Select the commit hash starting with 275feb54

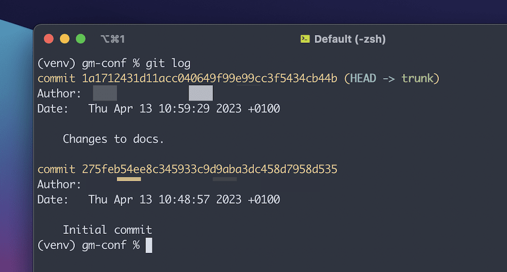pyautogui.click(x=209, y=169)
